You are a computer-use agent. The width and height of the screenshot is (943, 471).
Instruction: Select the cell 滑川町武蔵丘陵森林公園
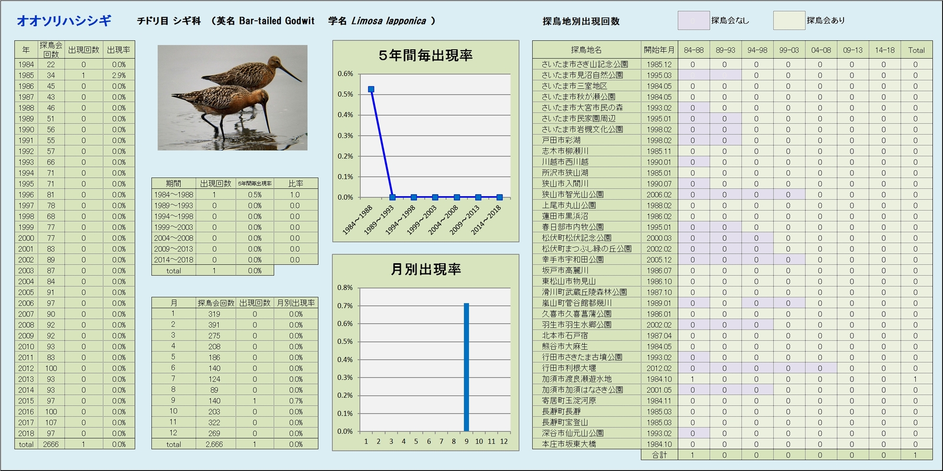pyautogui.click(x=586, y=292)
